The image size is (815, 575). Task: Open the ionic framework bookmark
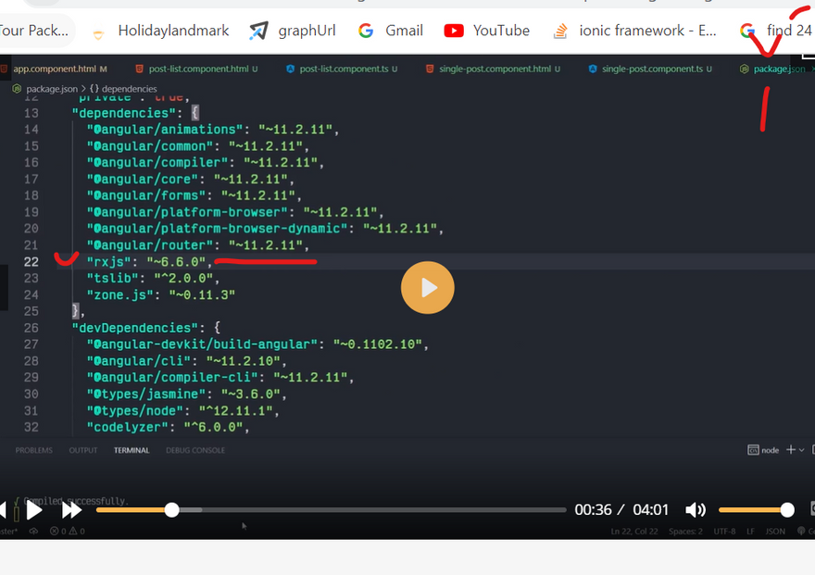(634, 31)
